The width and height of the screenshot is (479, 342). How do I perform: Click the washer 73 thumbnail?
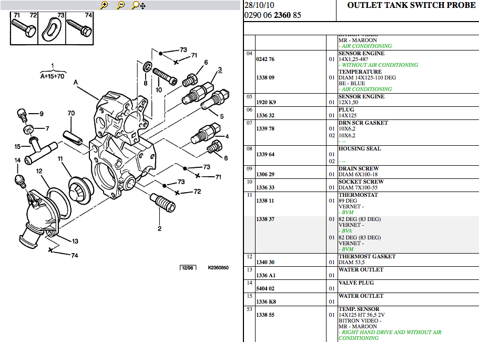click(52, 28)
